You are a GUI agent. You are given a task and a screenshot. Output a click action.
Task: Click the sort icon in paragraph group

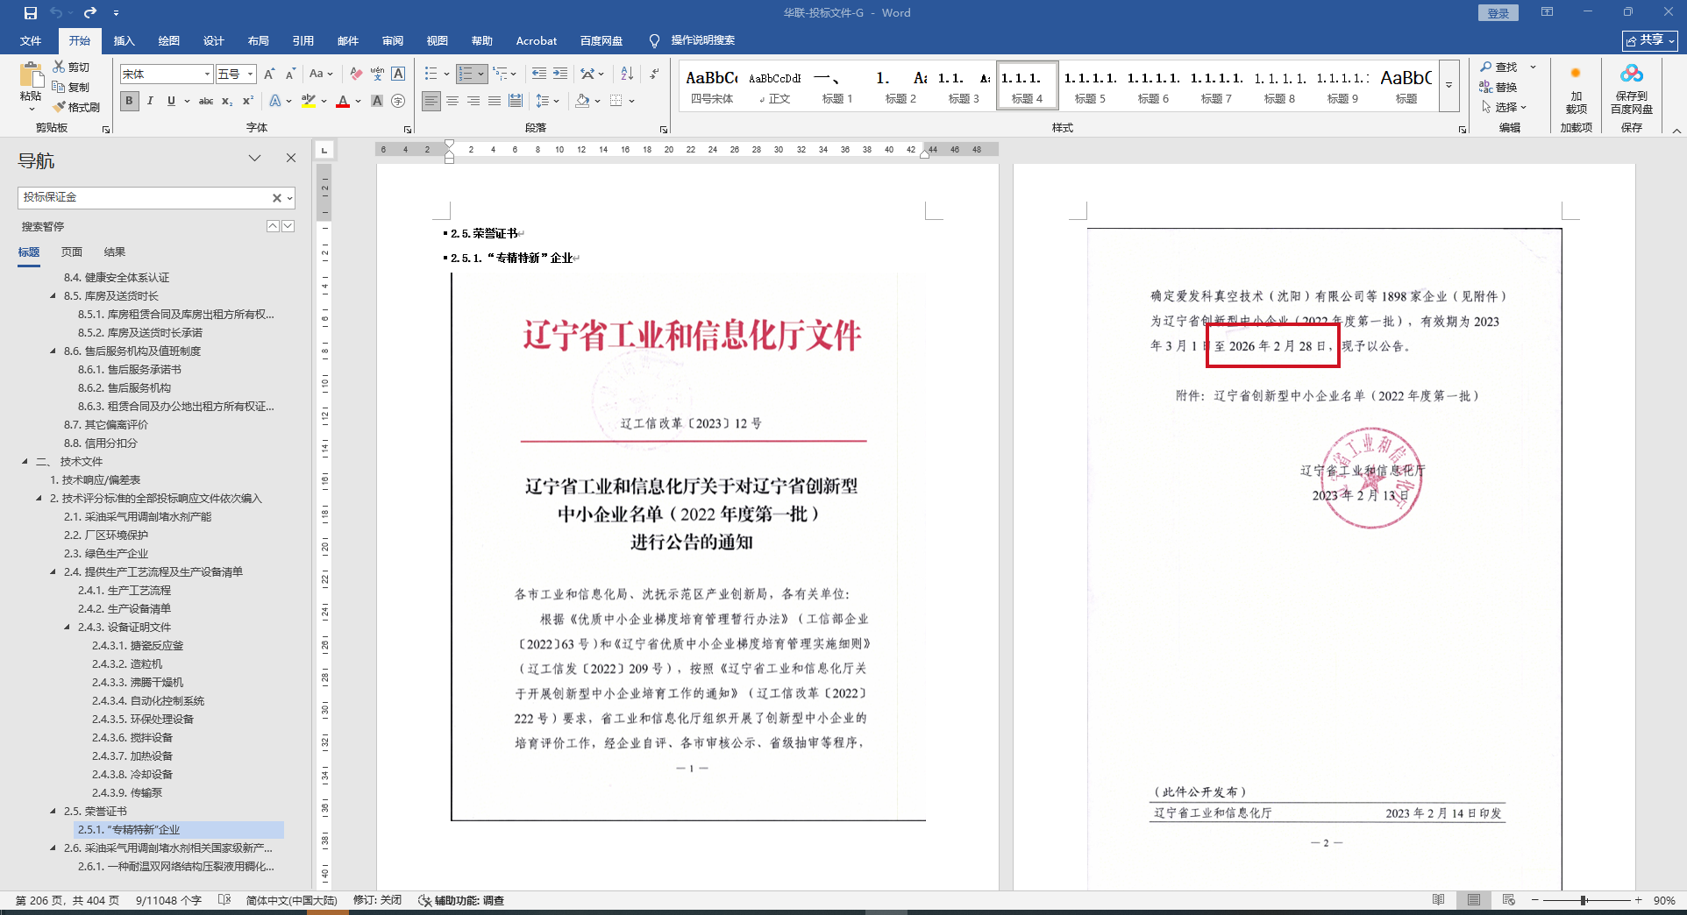[x=627, y=74]
